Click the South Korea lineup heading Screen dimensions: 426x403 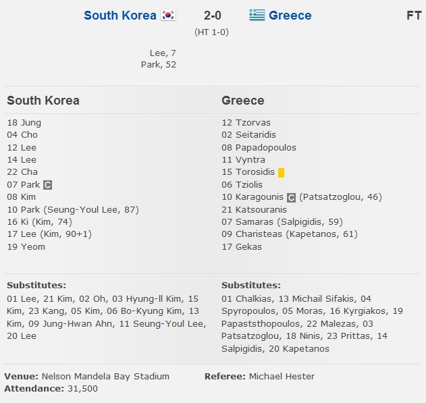[43, 101]
